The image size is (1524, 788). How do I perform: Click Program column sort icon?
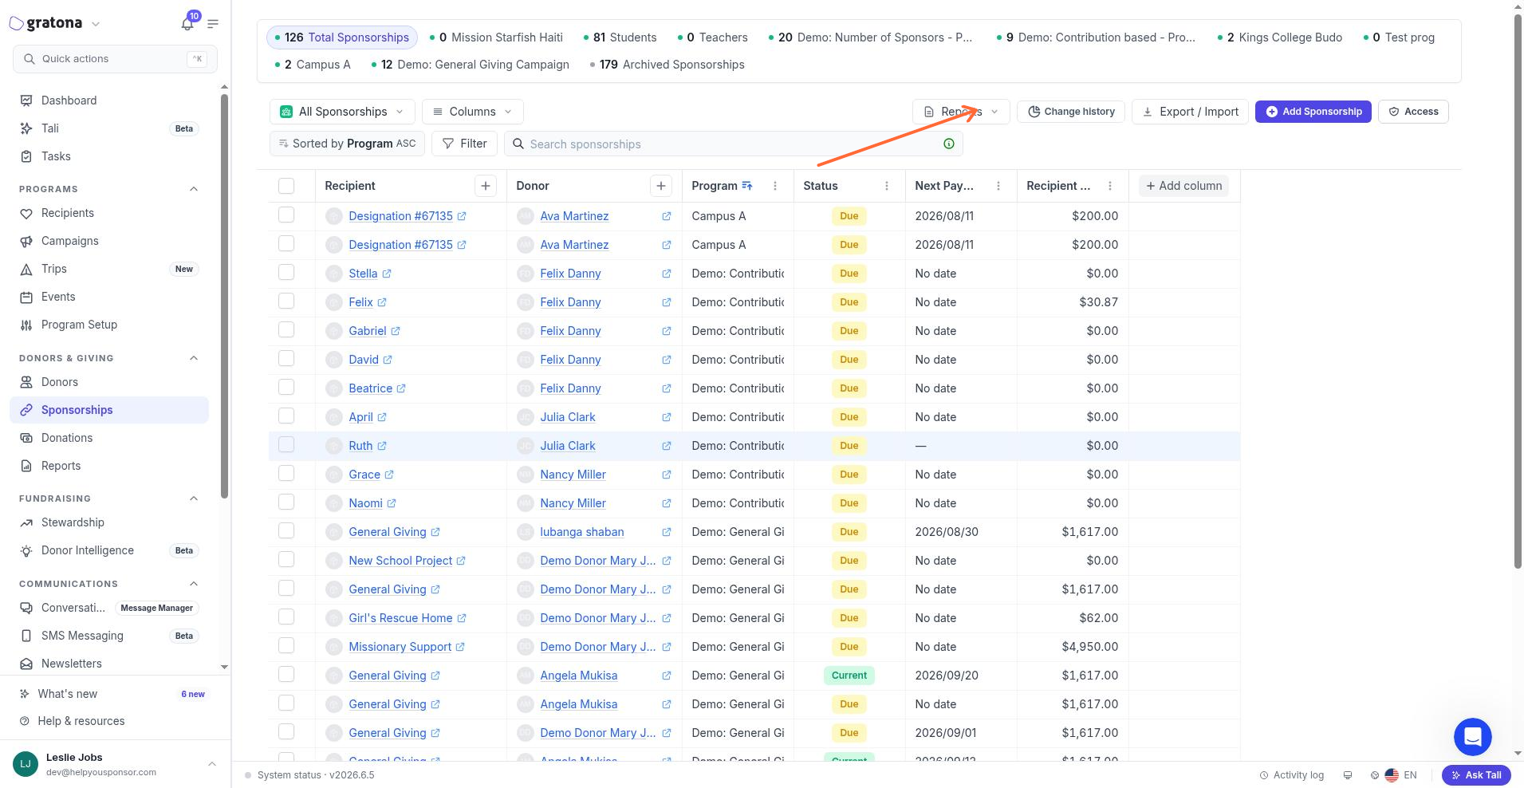[747, 186]
